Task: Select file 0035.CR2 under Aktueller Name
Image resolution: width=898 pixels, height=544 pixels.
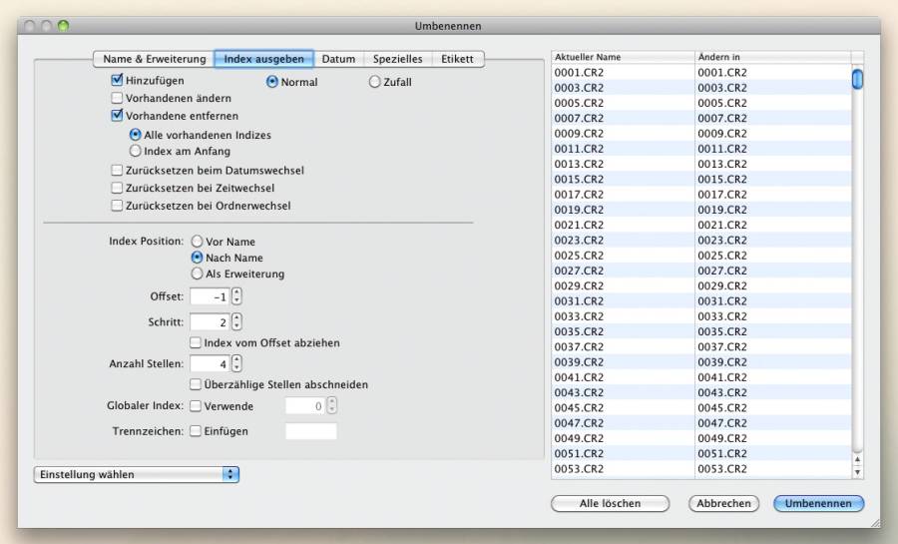Action: point(579,331)
